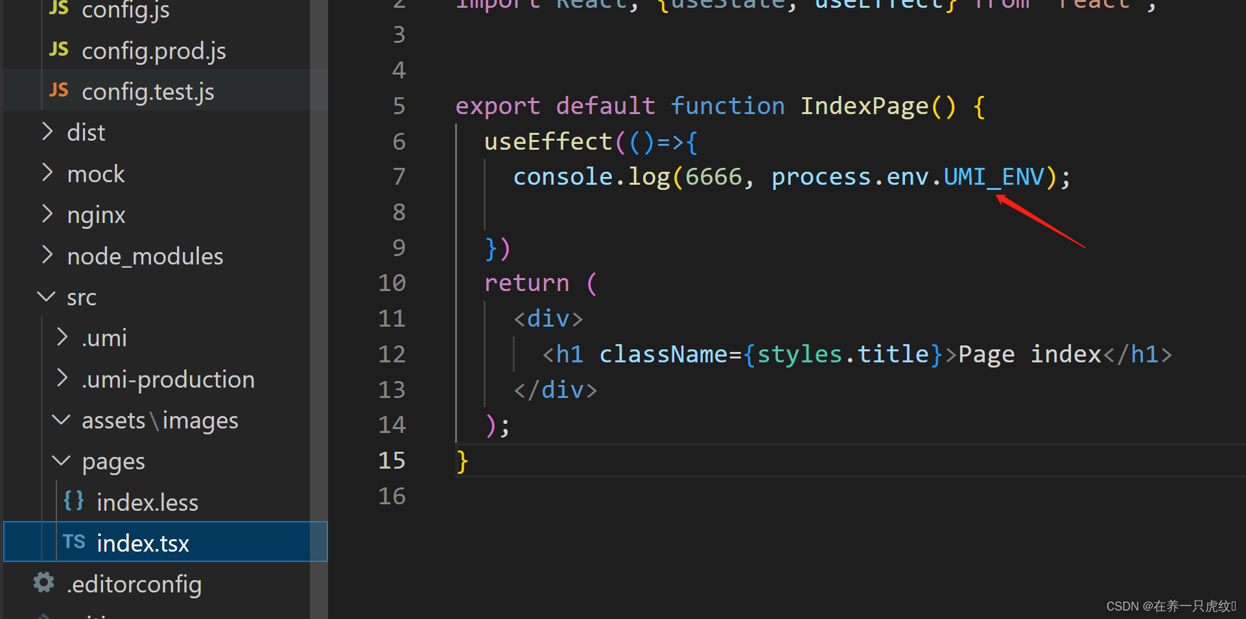Click the braces icon beside index.less
Viewport: 1246px width, 619px height.
click(x=73, y=500)
